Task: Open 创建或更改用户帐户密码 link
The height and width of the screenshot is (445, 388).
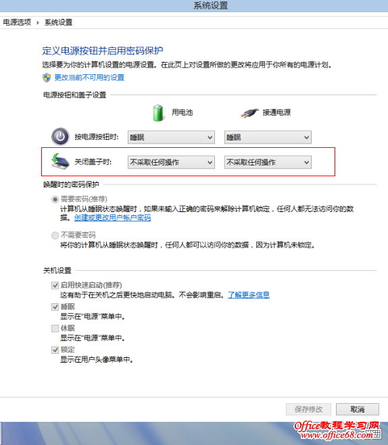Action: pyautogui.click(x=112, y=217)
